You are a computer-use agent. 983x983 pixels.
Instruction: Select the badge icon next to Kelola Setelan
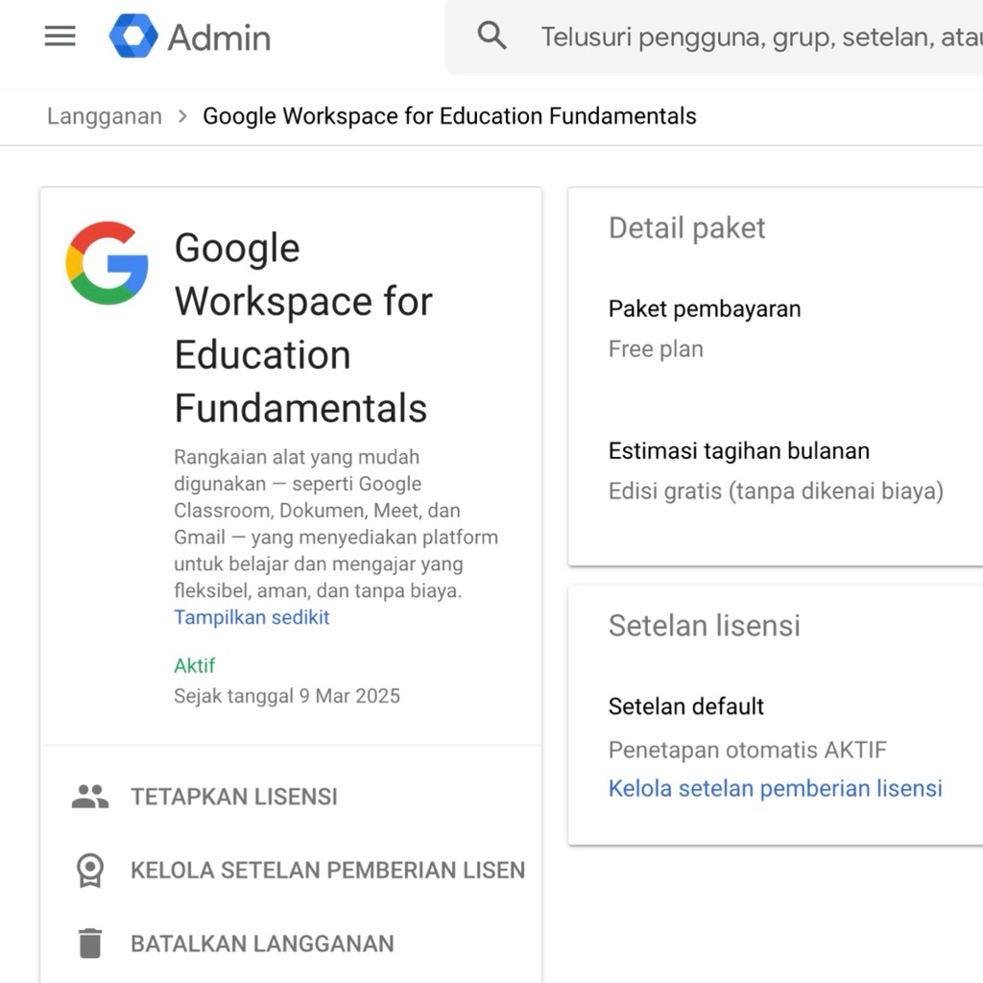pyautogui.click(x=88, y=870)
